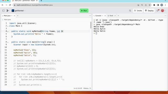The image size is (168, 94).
Task: Open the browser tab search chevron
Action: click(x=165, y=1)
